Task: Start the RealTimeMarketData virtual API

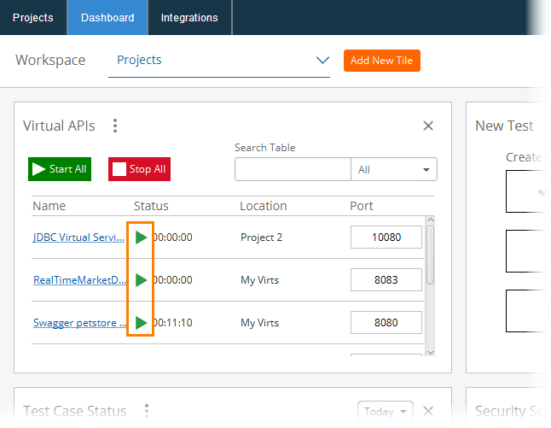Action: 141,280
